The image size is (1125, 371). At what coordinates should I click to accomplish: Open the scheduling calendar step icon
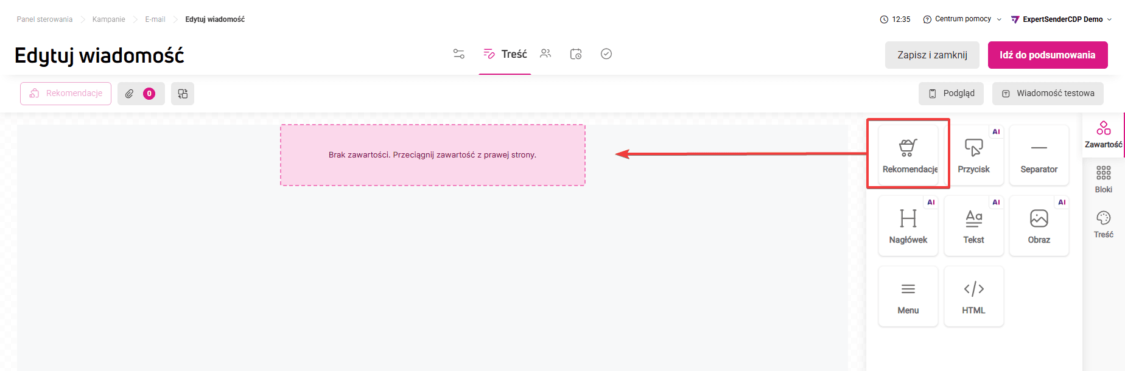tap(576, 54)
